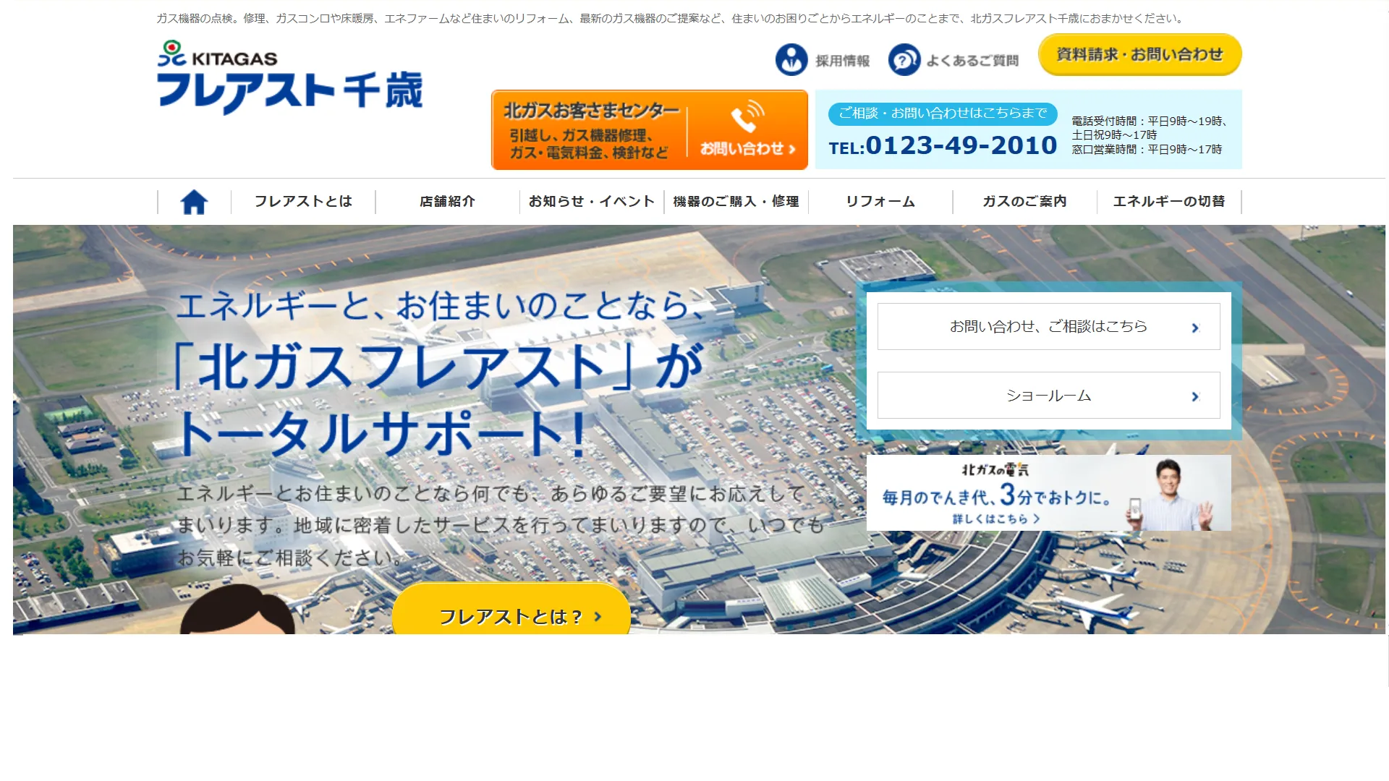The image size is (1389, 781).
Task: Click the お問い合わせ、ご相談はこちら button
Action: [x=1049, y=327]
